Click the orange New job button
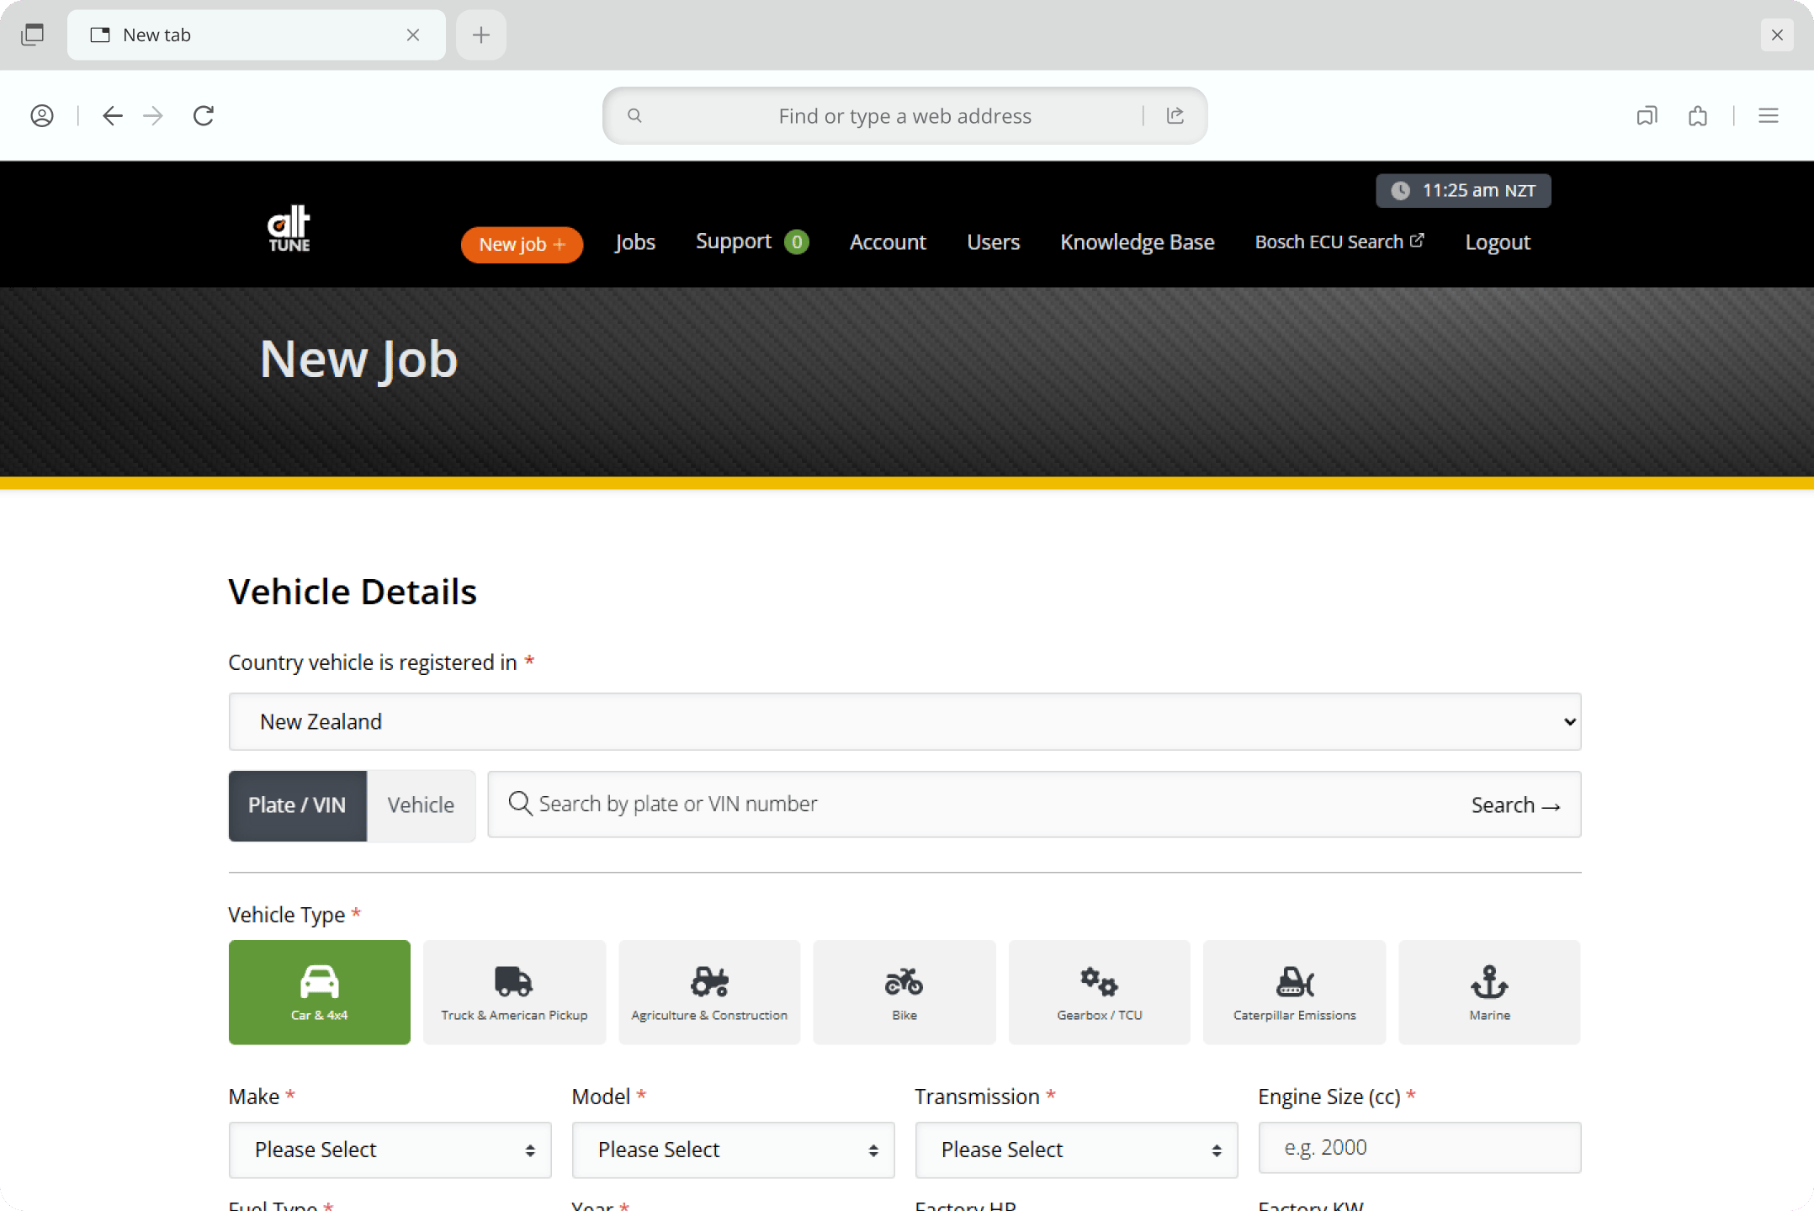Viewport: 1814px width, 1211px height. coord(522,245)
